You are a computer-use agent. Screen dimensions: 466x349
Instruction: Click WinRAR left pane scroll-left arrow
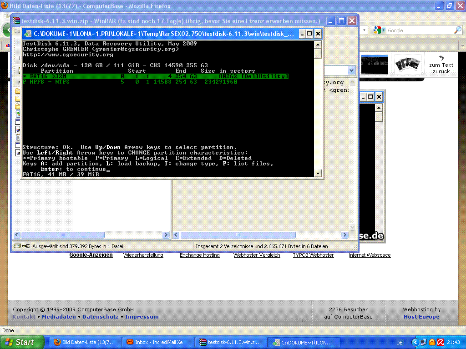pyautogui.click(x=17, y=235)
